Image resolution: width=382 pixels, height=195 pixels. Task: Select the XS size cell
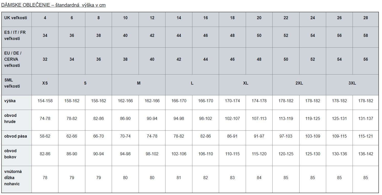45,85
